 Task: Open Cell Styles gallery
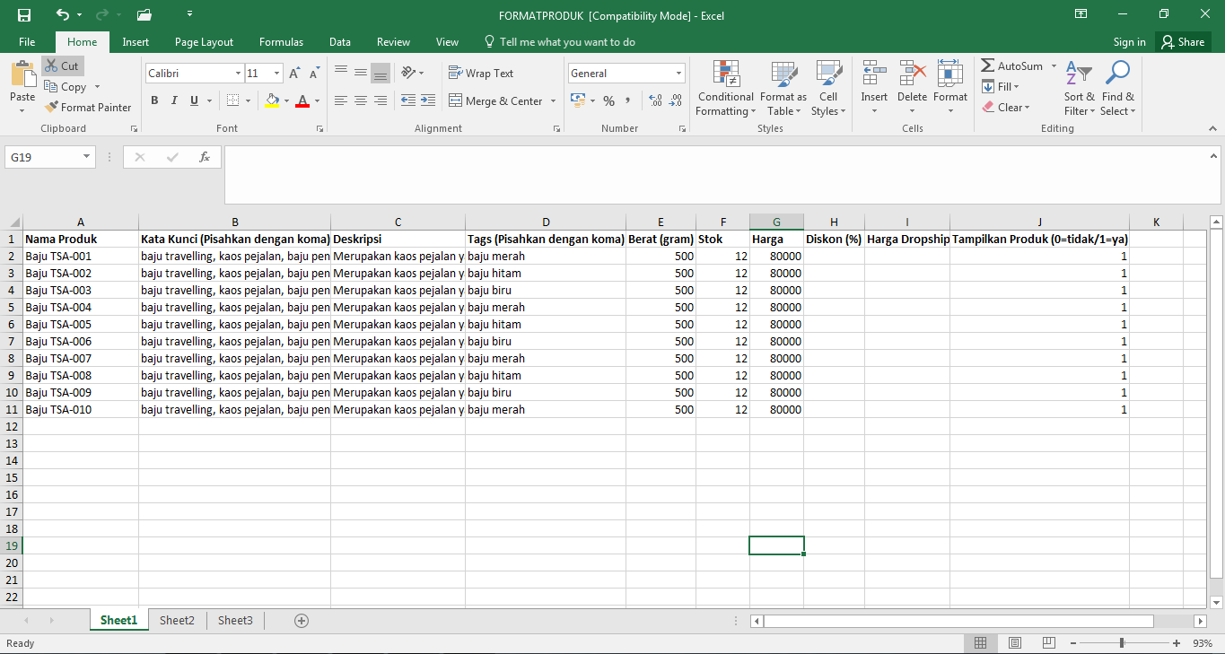(828, 88)
